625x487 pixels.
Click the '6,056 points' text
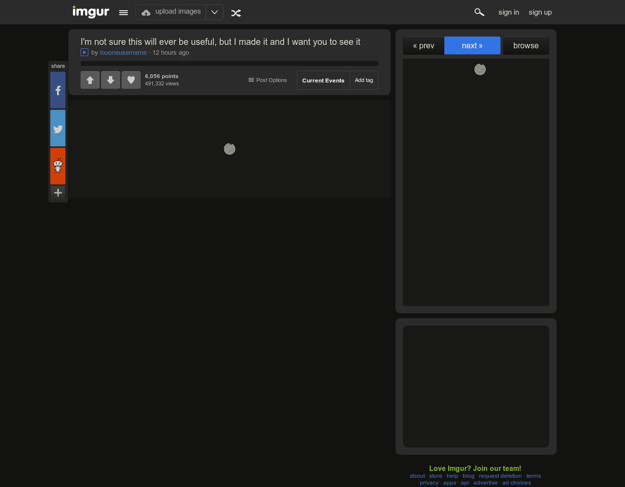(162, 76)
